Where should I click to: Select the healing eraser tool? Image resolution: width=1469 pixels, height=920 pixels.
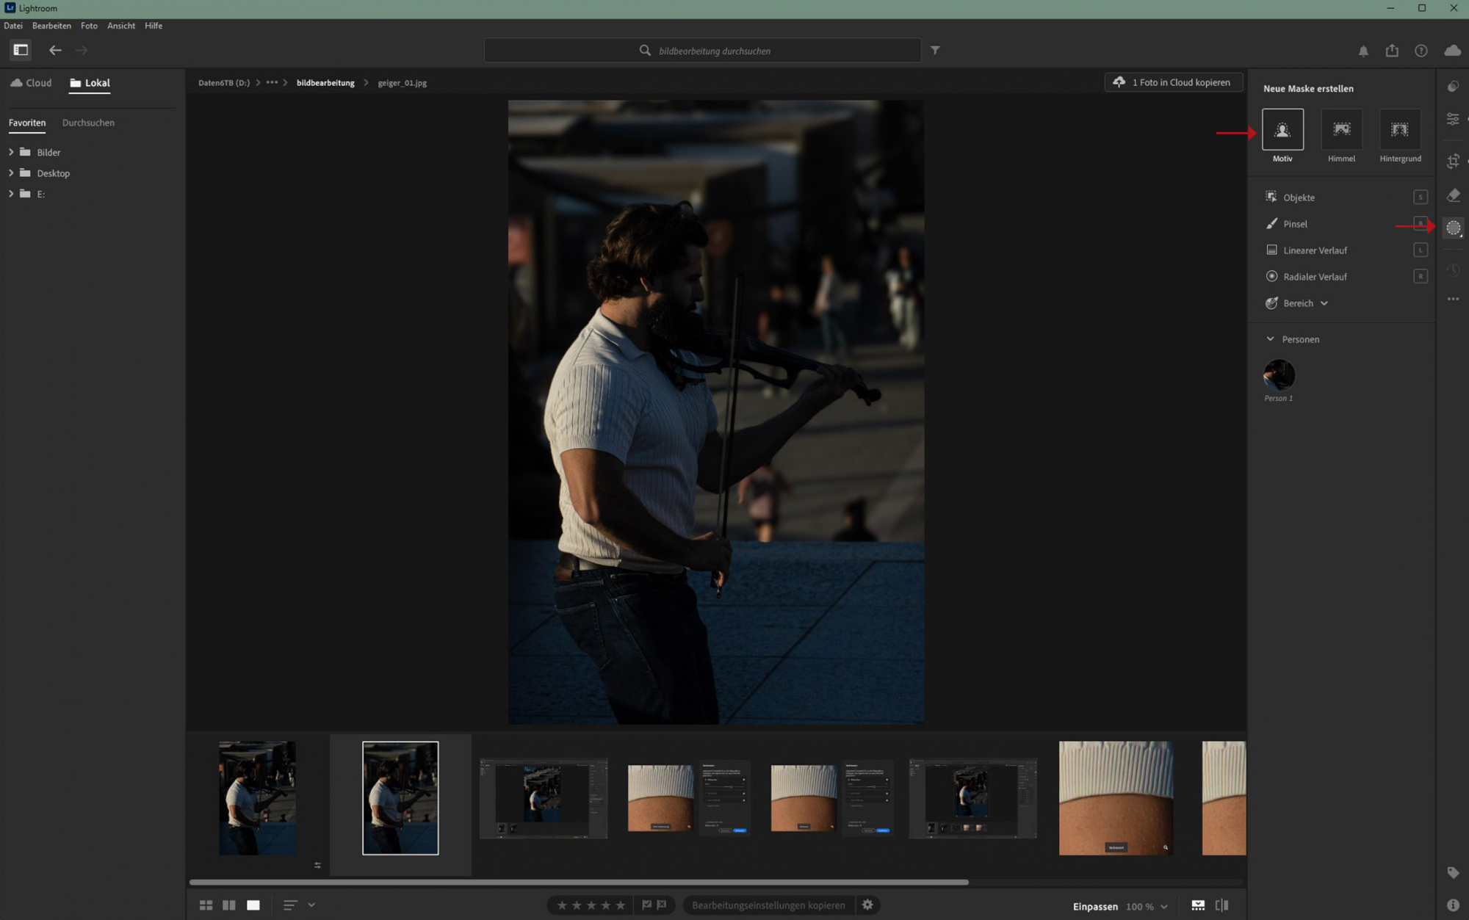click(x=1453, y=195)
